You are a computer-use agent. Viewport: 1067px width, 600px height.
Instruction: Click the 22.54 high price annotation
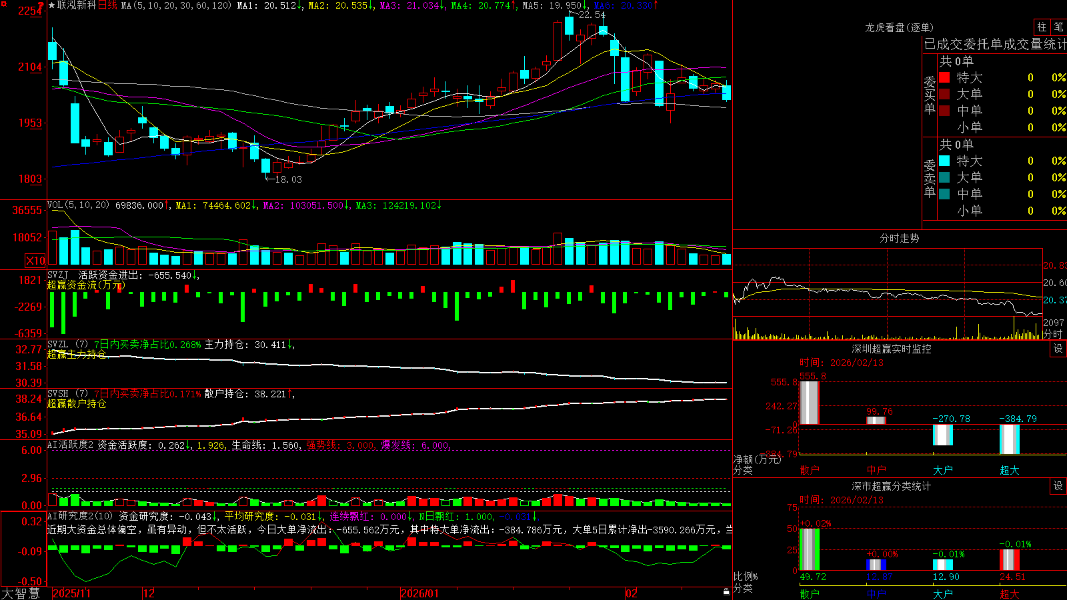tap(592, 15)
